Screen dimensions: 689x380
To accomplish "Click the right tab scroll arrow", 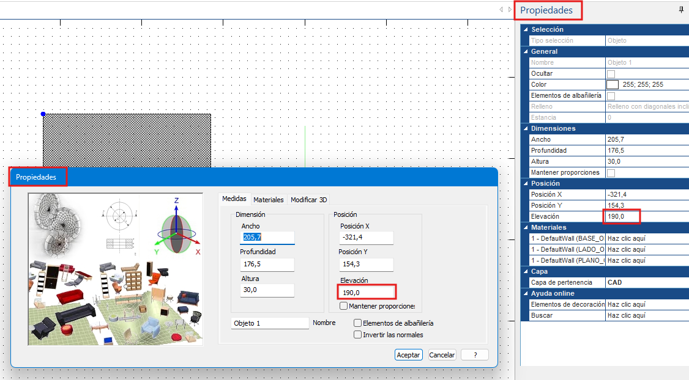I will pyautogui.click(x=510, y=10).
